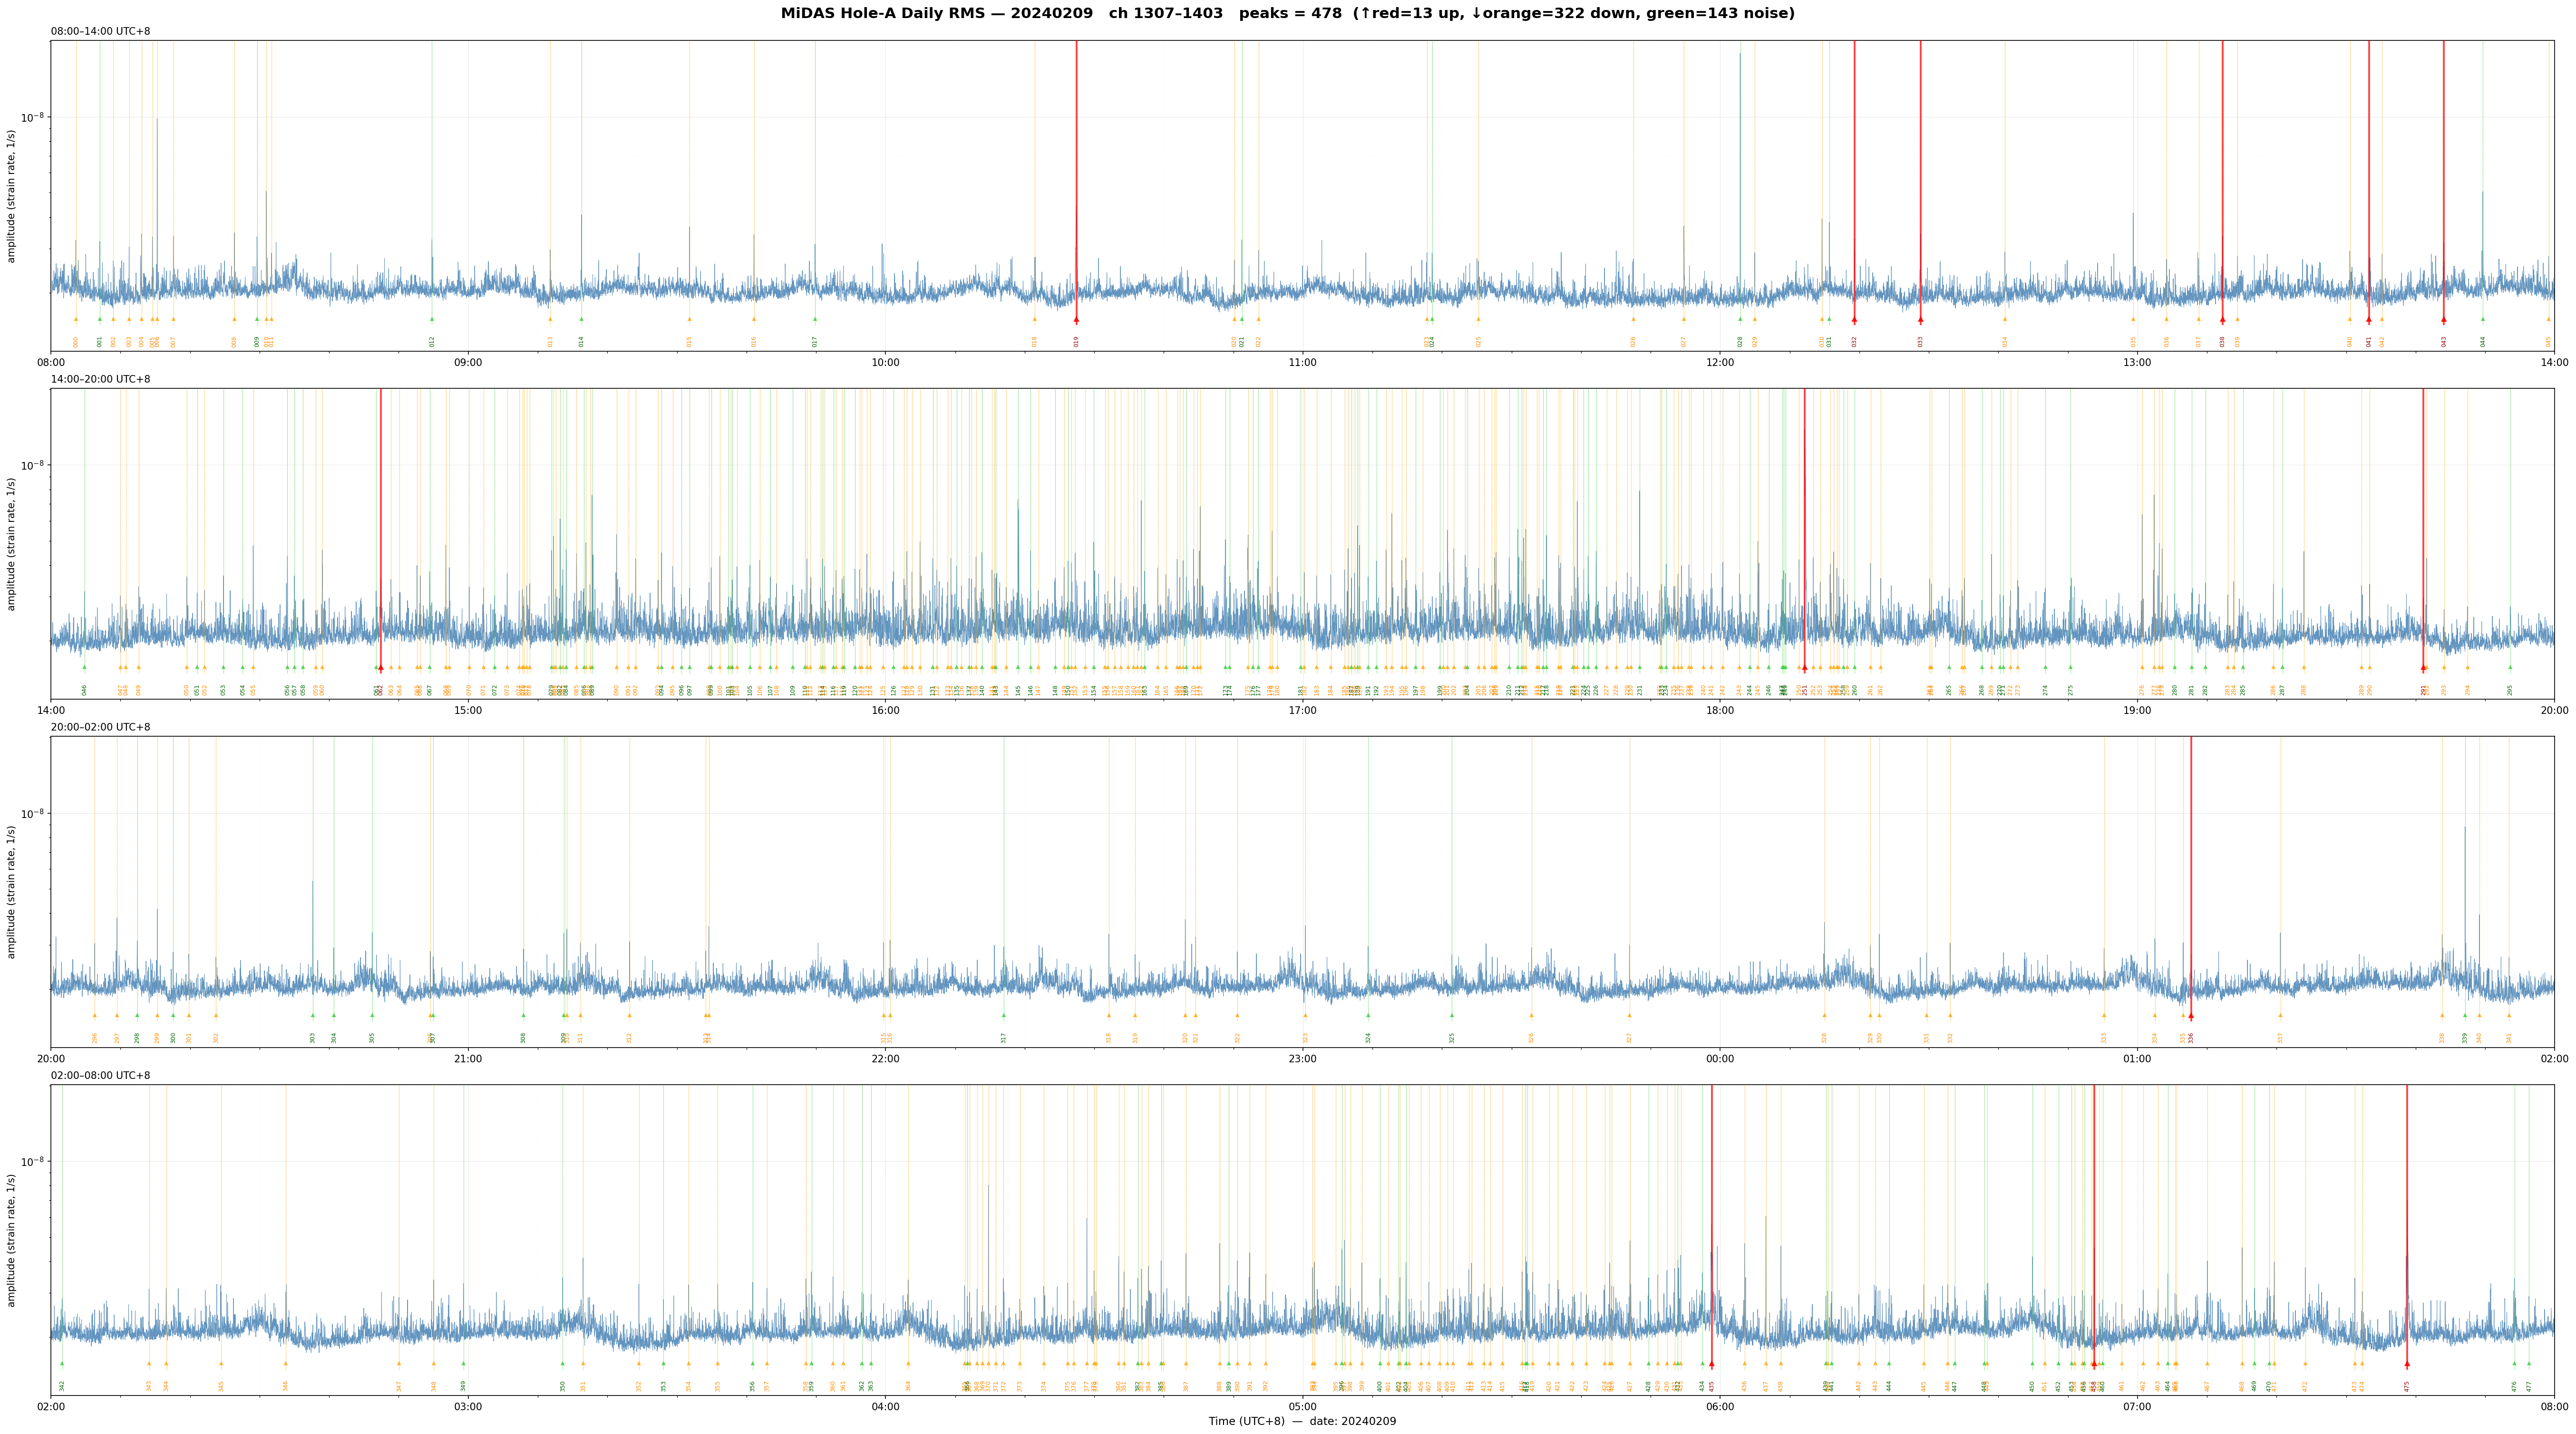
Task: Click orange peak label 008
Action: [234, 342]
